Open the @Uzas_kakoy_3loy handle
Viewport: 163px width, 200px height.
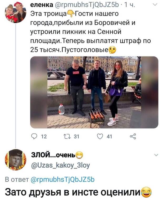[x=60, y=165]
